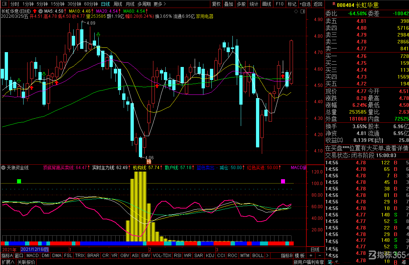This screenshot has height=265, width=409.
Task: Click the month 2 timeline marker
Action: click(150, 249)
